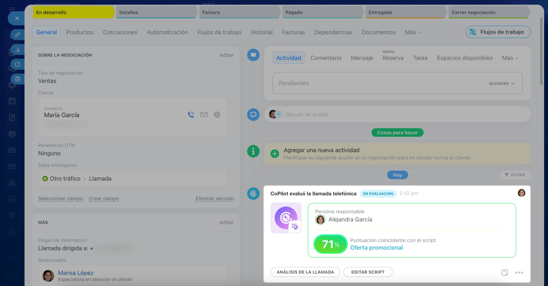Toggle the timeline 'Filtro' button

(515, 175)
